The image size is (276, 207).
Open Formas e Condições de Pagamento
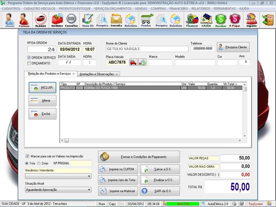click(139, 157)
